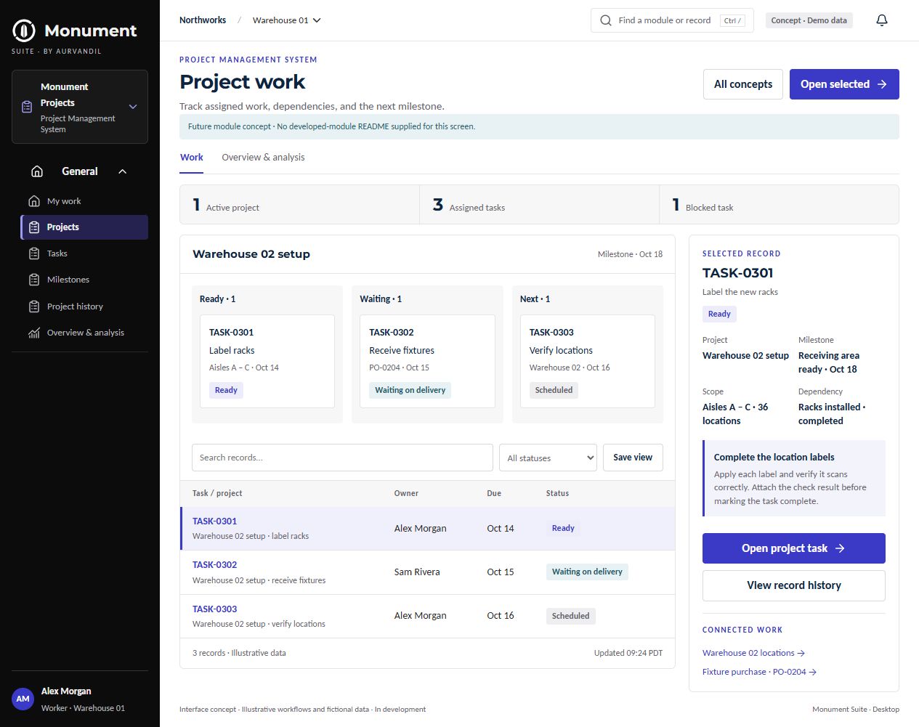919x727 pixels.
Task: Open sidebar Overview & analysis item
Action: pyautogui.click(x=84, y=333)
